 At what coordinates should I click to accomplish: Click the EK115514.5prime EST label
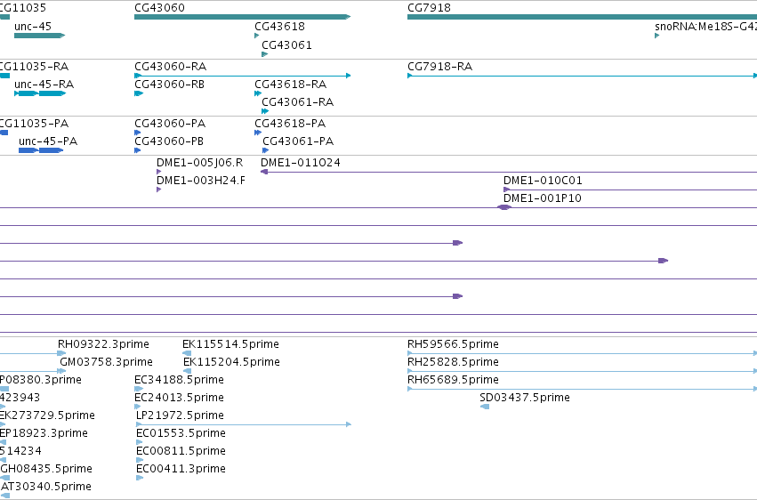tap(230, 344)
